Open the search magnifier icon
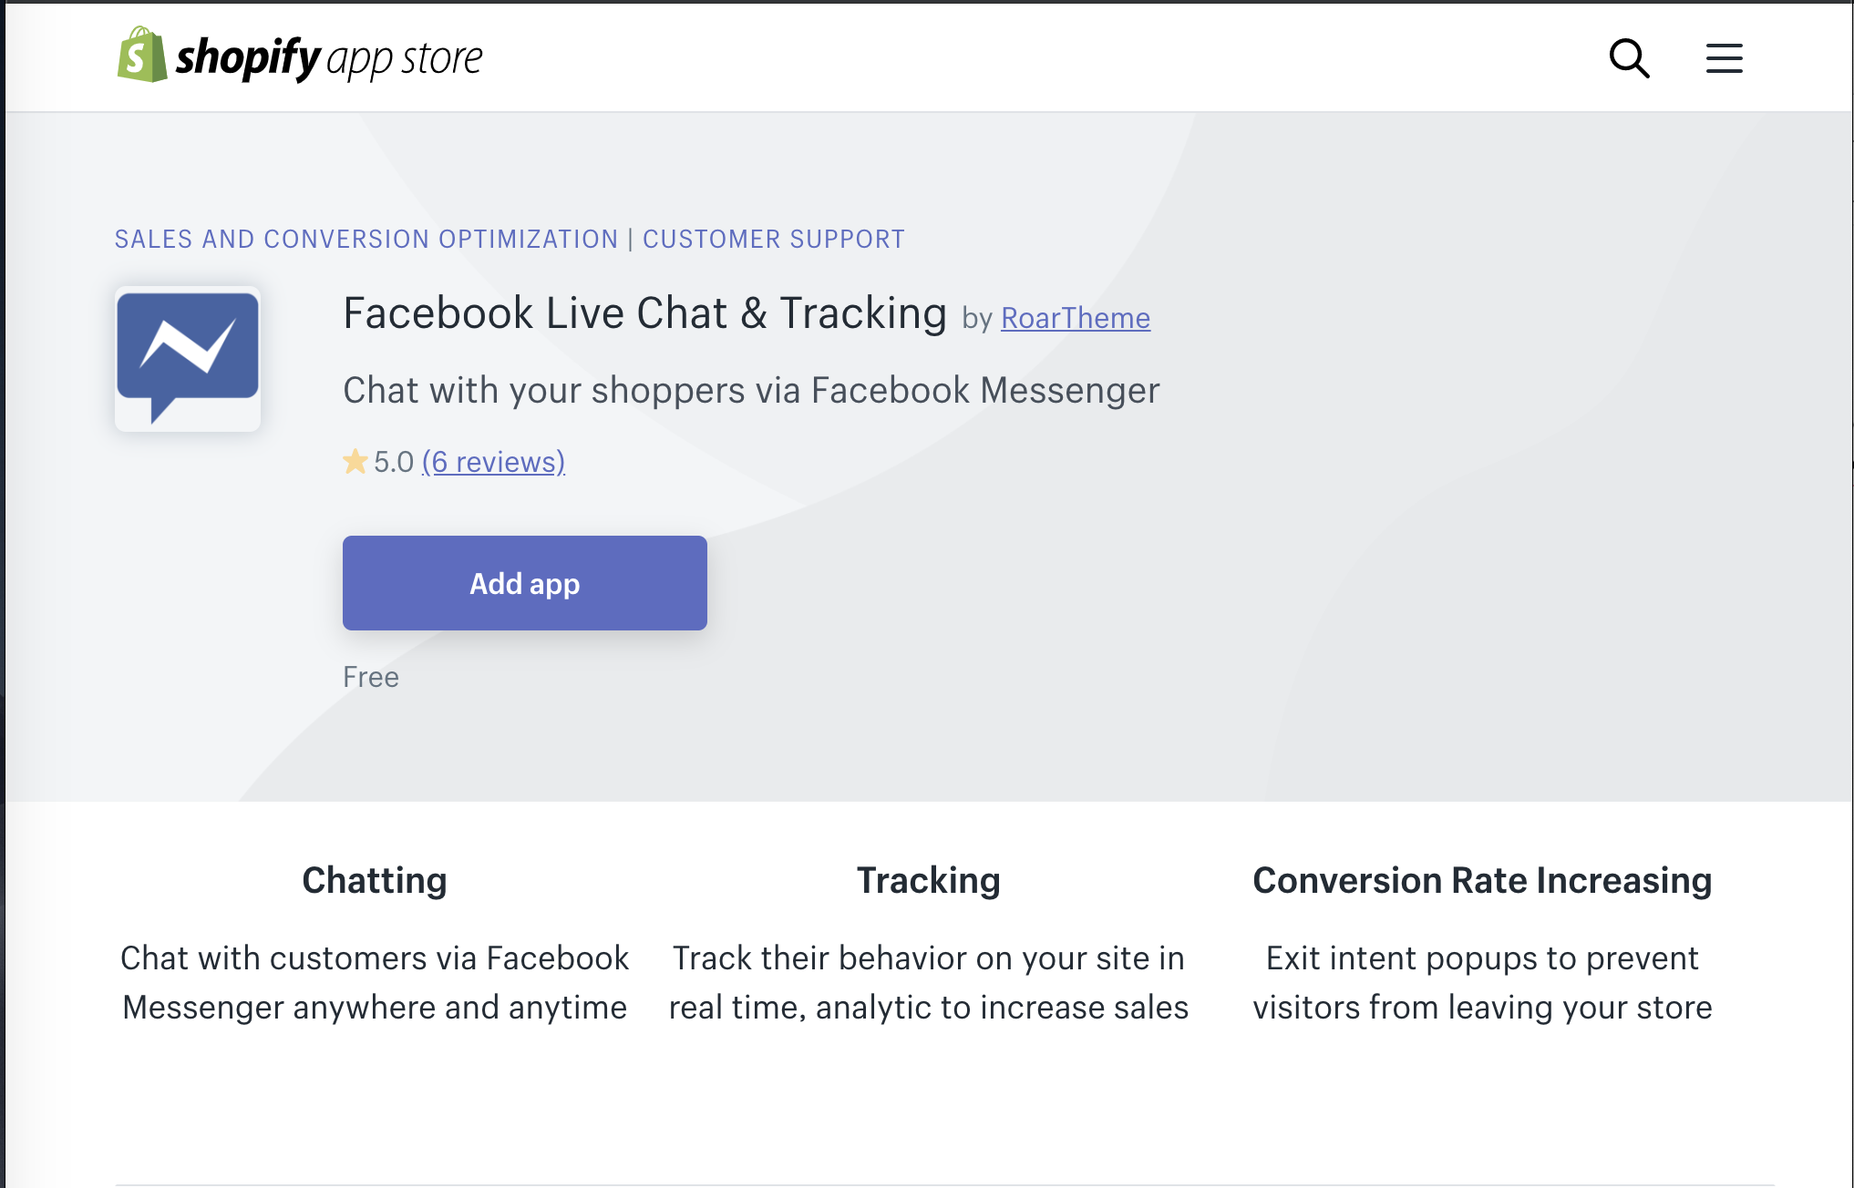1854x1188 pixels. (x=1629, y=58)
